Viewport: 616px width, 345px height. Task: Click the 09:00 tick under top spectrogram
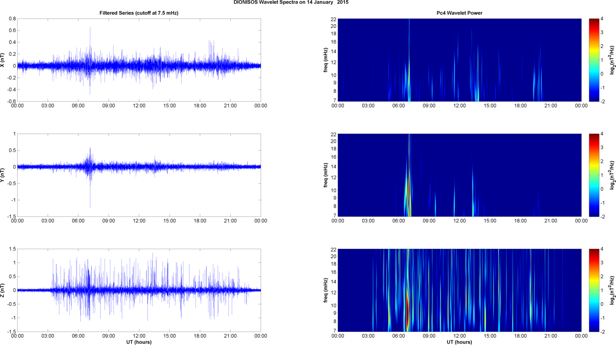click(429, 106)
